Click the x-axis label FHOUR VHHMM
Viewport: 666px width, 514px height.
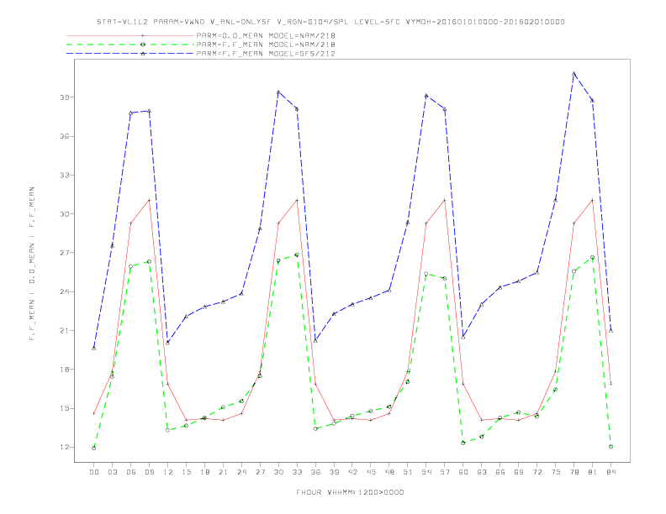(350, 492)
